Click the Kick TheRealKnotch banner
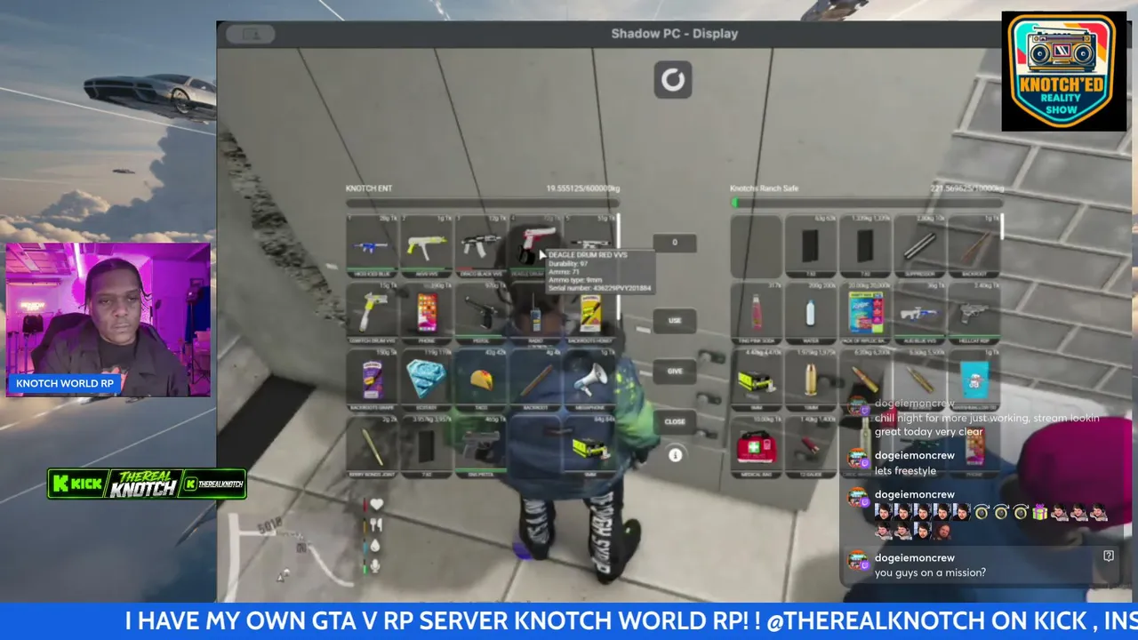 point(148,484)
